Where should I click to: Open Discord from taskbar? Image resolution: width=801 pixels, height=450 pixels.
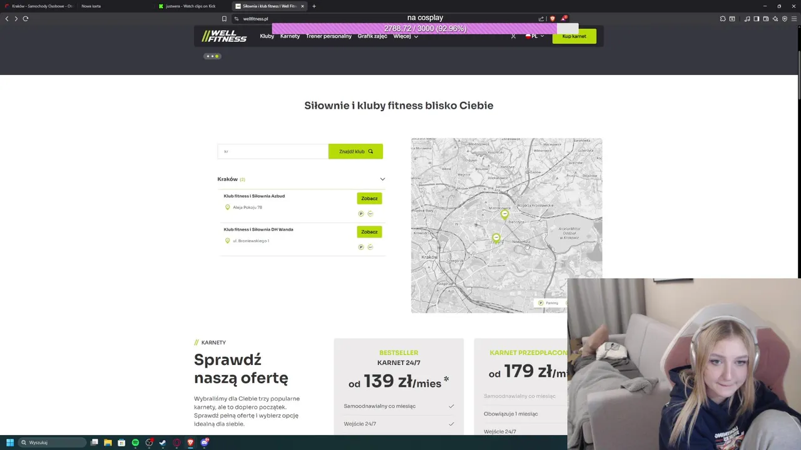pos(204,442)
